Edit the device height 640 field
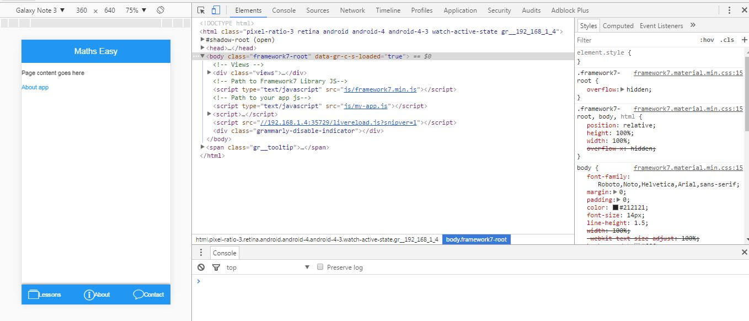This screenshot has width=749, height=321. (x=109, y=10)
